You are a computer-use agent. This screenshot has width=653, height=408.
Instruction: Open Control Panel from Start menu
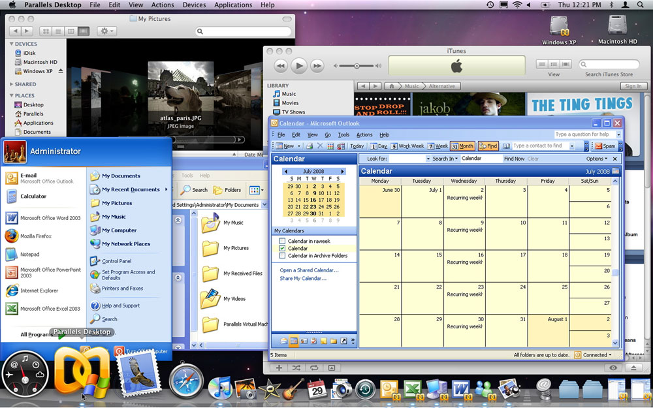pyautogui.click(x=111, y=261)
